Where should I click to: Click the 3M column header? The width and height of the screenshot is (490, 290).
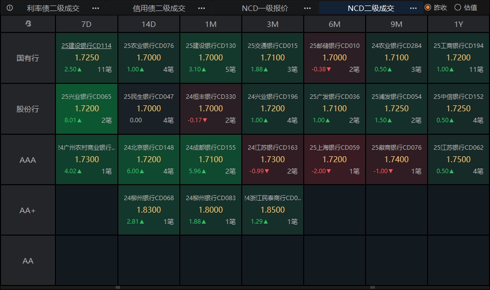point(273,24)
